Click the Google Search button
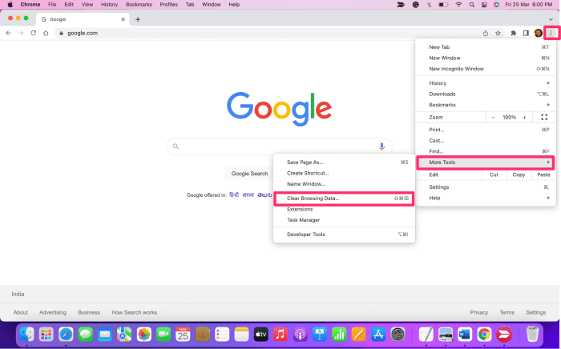 (x=249, y=174)
